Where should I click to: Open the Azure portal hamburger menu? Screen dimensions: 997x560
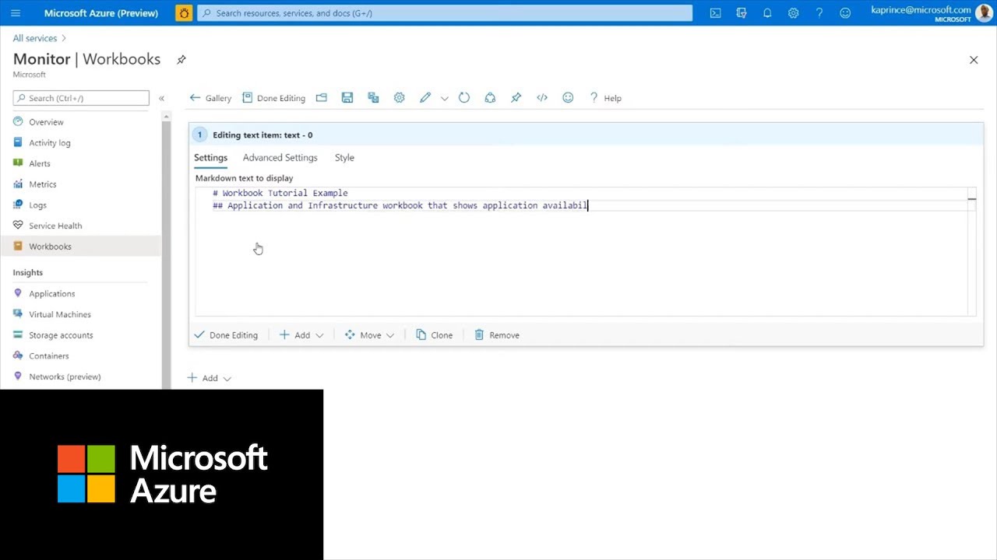coord(16,12)
